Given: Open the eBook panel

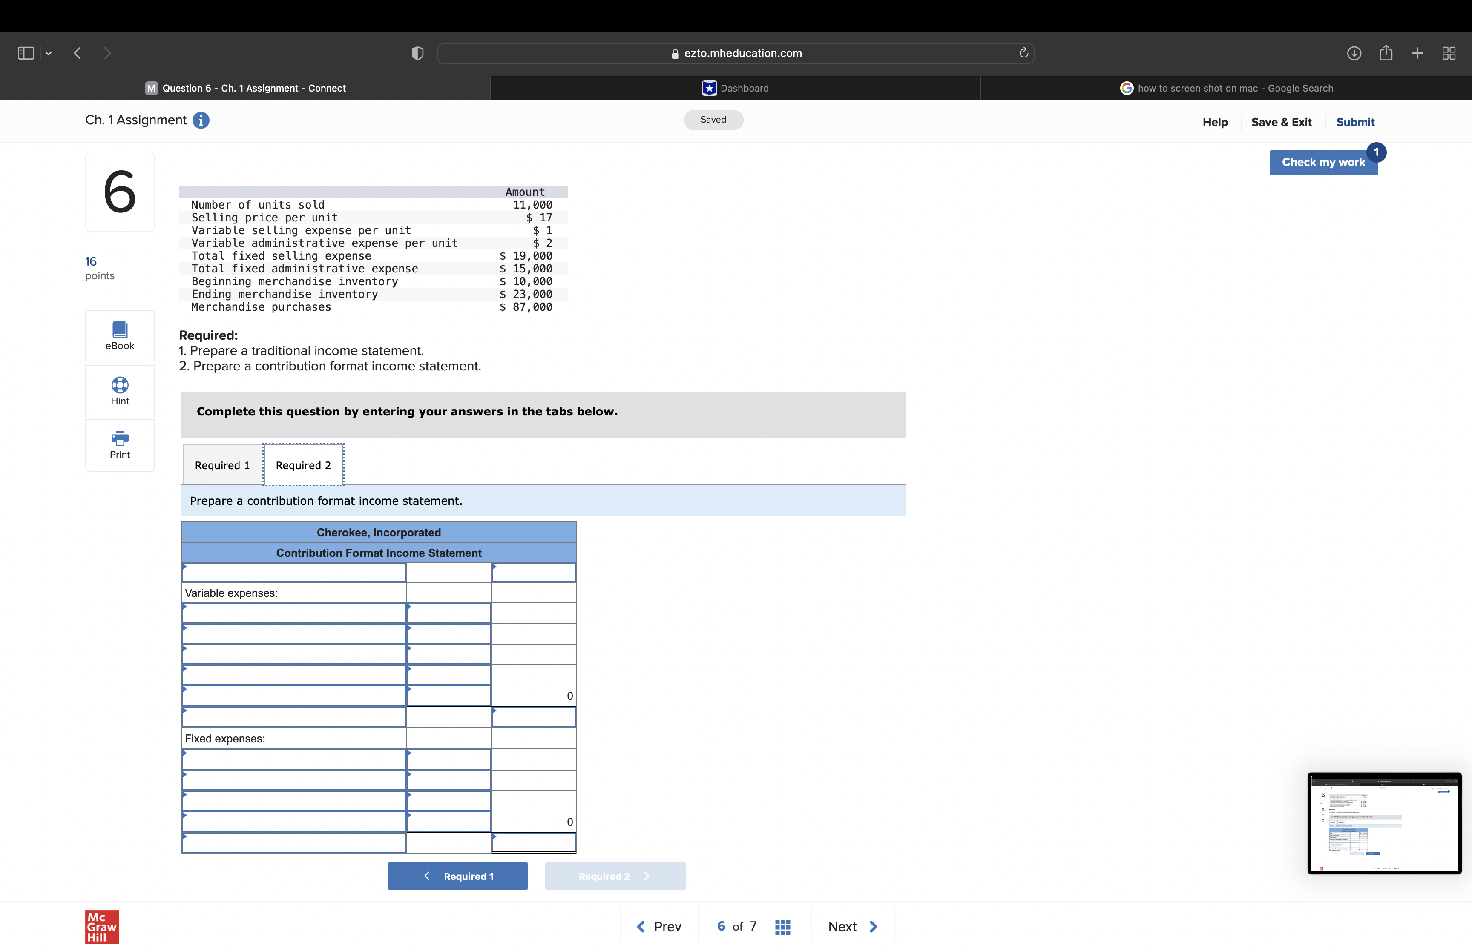Looking at the screenshot, I should click(x=119, y=336).
